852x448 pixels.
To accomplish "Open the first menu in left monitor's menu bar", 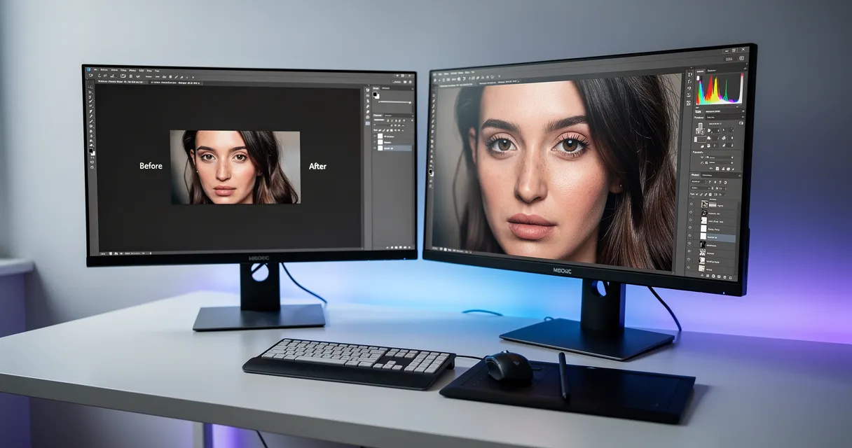I will (95, 69).
